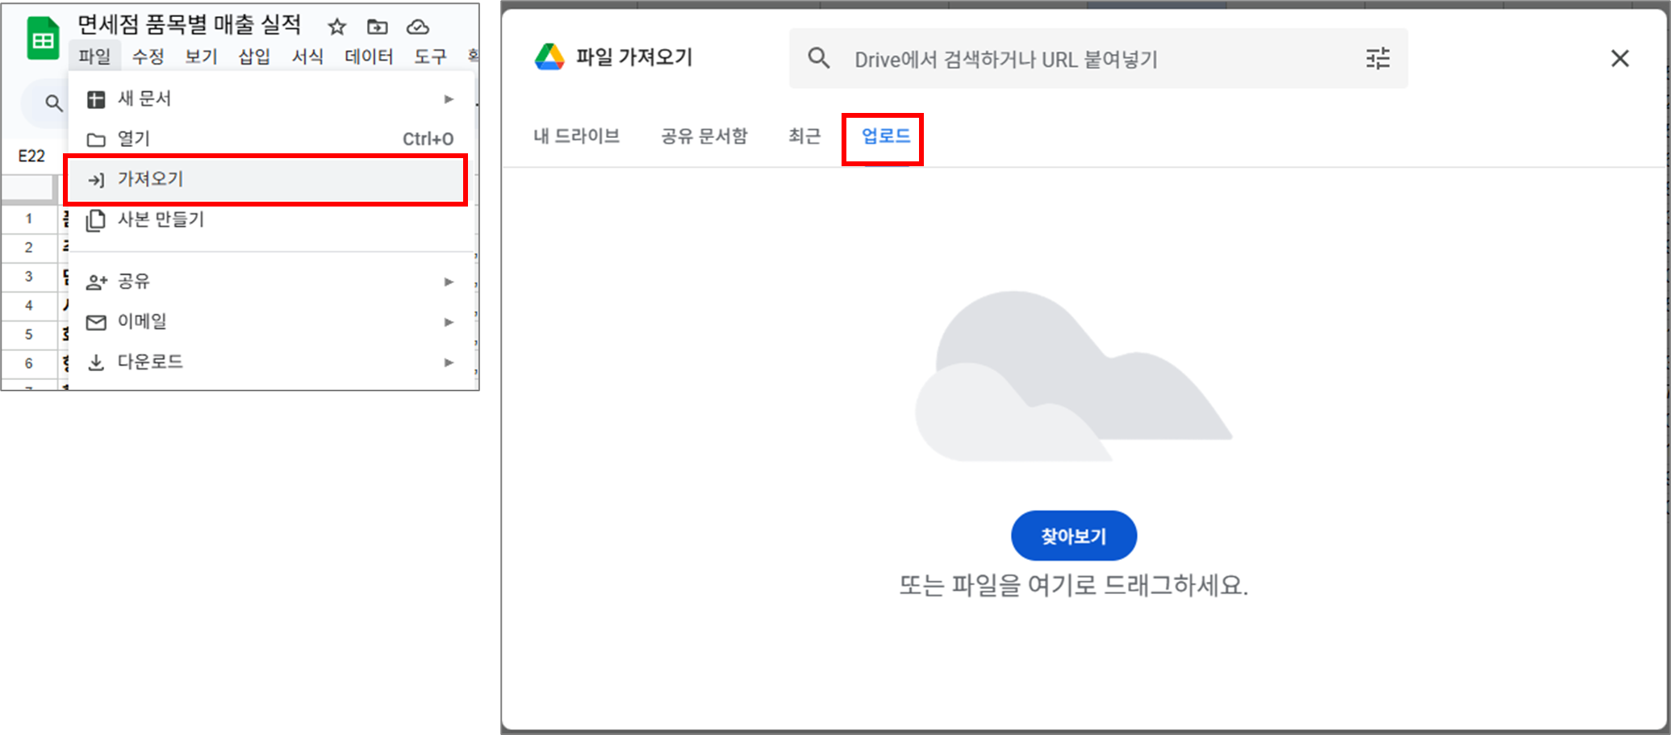Image resolution: width=1671 pixels, height=735 pixels.
Task: Select row header 1
Action: click(29, 219)
